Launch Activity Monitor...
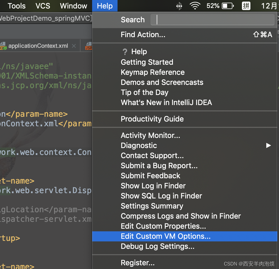Screen dimensions: 279x269 tap(185, 135)
